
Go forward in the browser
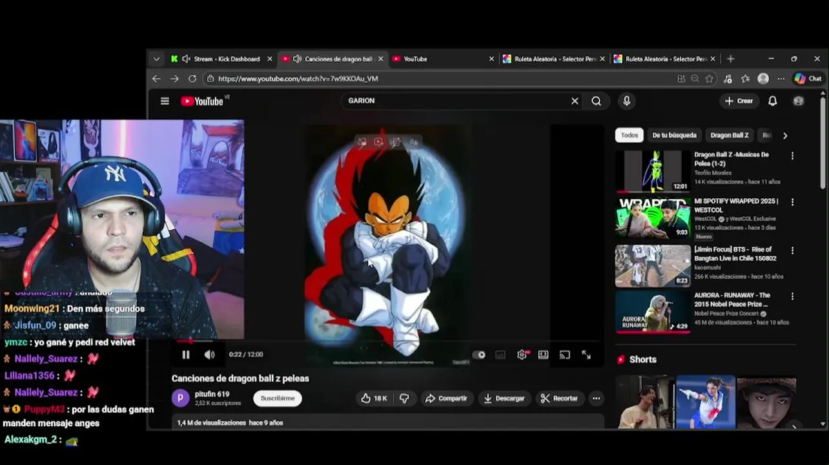174,79
